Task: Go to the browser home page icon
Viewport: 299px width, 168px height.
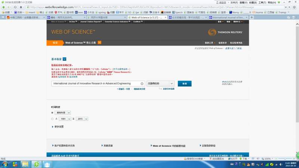Action: [21, 7]
